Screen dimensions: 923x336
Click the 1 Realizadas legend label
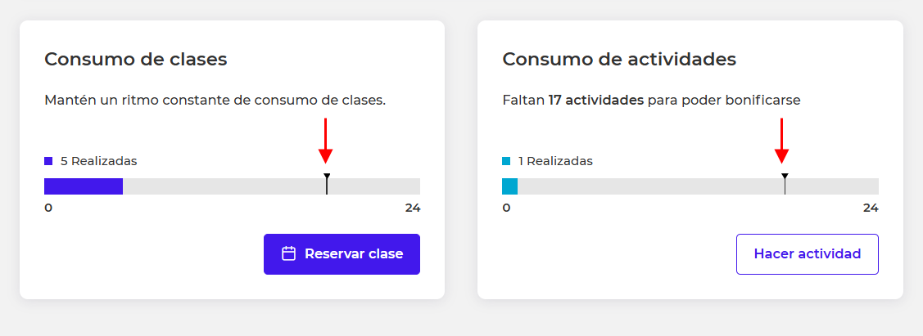coord(555,161)
